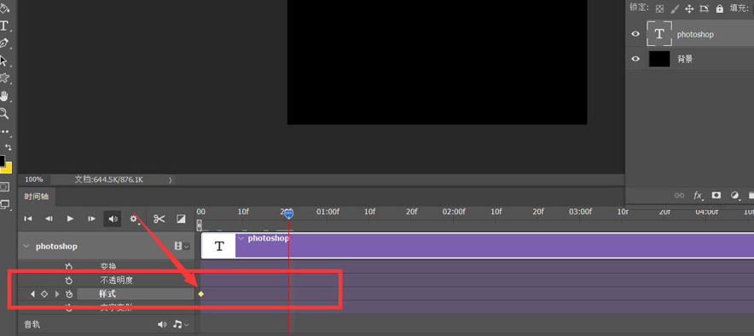
Task: Select the 背景 layer name
Action: (685, 59)
